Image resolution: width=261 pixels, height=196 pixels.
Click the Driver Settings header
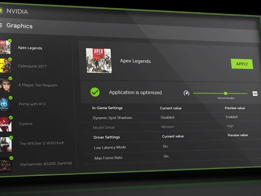tap(107, 137)
